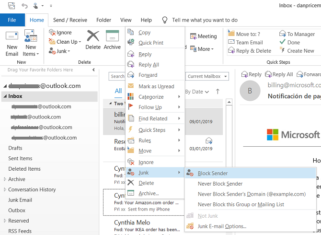Click Send/Receive All Folders quick icon
321x235 pixels.
pyautogui.click(x=11, y=6)
